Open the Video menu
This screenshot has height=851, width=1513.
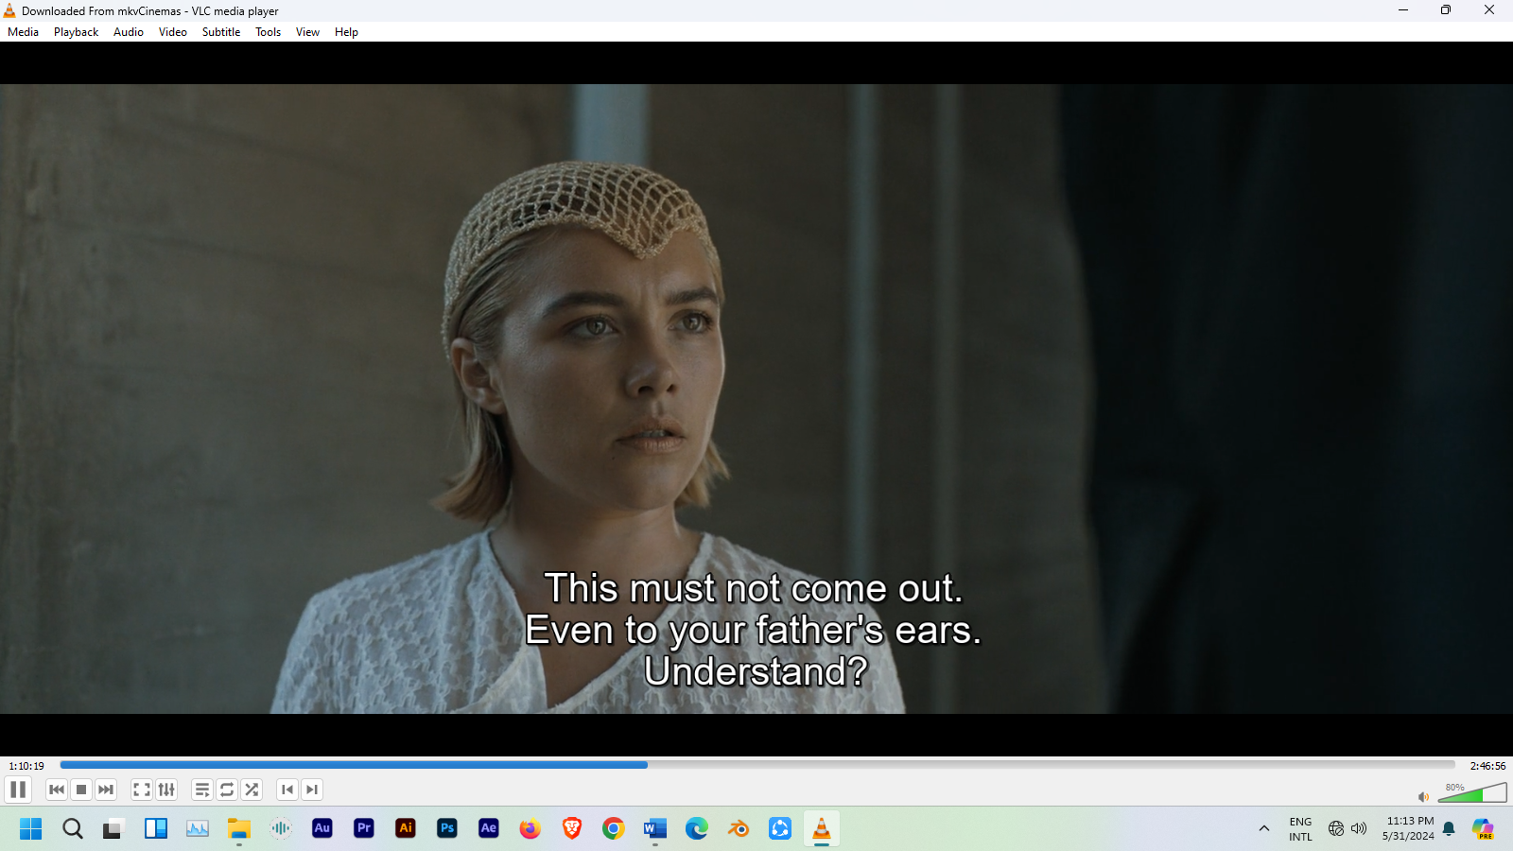pos(173,32)
